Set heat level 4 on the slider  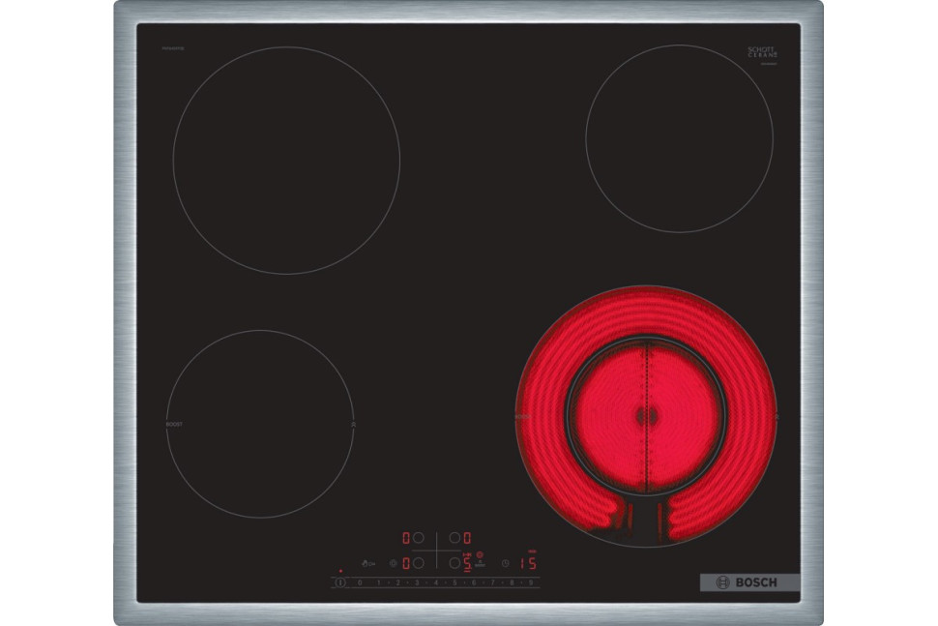tap(435, 582)
